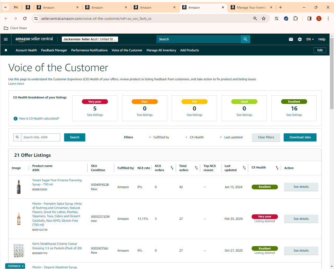Click the Amazon Seller Central logo
The width and height of the screenshot is (334, 269).
pos(34,39)
